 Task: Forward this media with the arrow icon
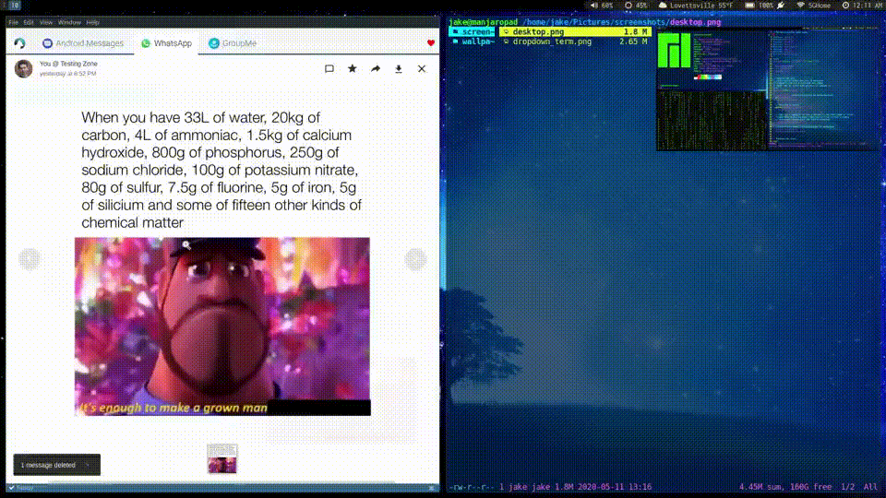[376, 69]
